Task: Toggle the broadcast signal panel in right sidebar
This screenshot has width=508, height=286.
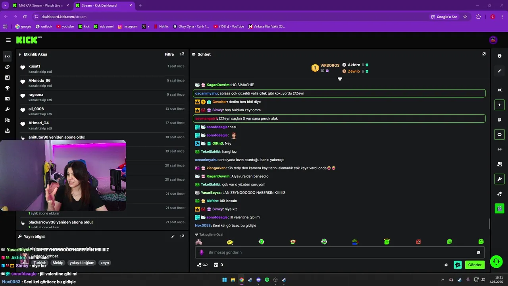Action: (x=499, y=149)
